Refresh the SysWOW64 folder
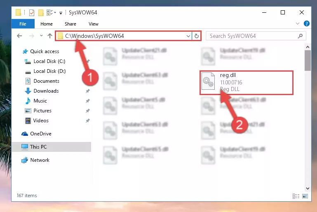This screenshot has height=212, width=317. [197, 36]
